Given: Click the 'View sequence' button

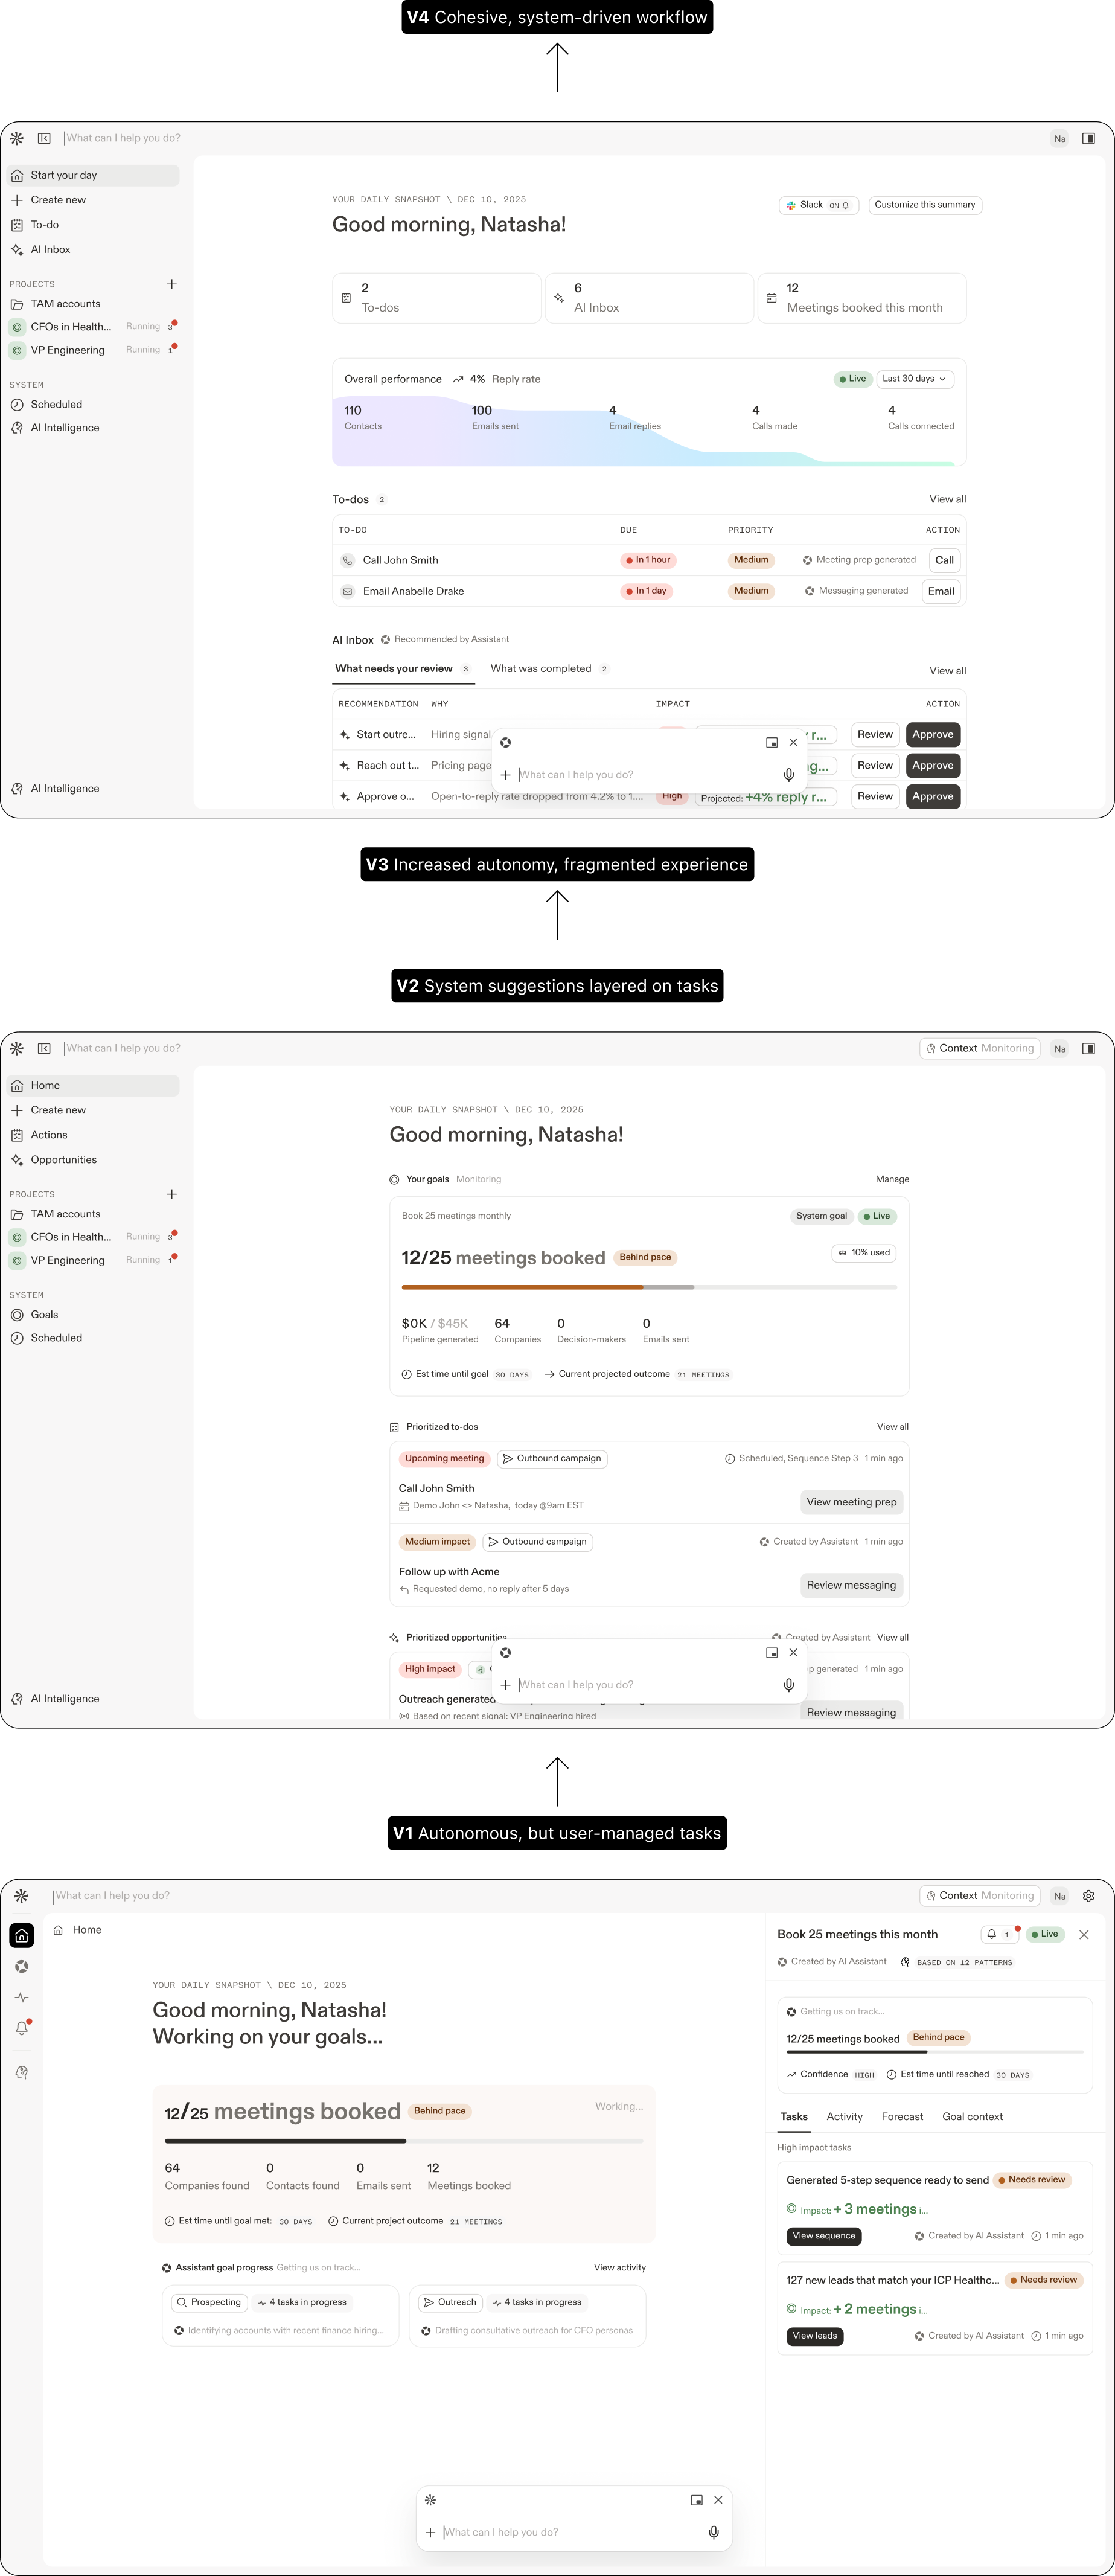Looking at the screenshot, I should pyautogui.click(x=824, y=2236).
